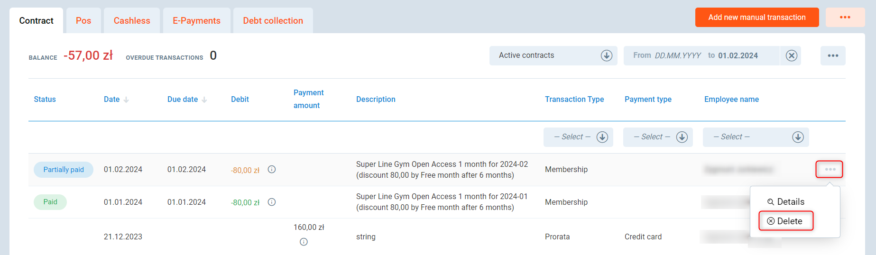Open more actions next to Add transaction
This screenshot has width=876, height=255.
point(845,18)
